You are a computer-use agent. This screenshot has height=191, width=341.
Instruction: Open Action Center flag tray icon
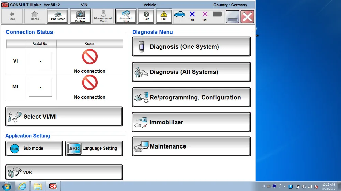pyautogui.click(x=316, y=187)
